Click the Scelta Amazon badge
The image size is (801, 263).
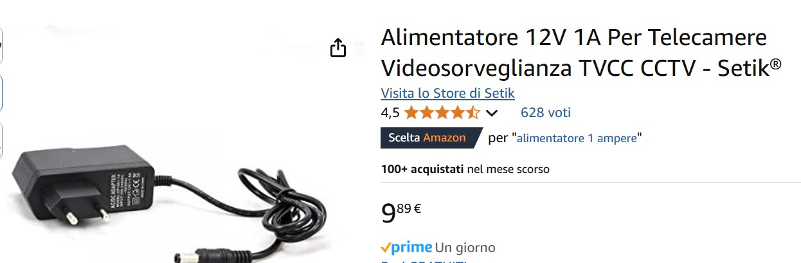click(430, 138)
